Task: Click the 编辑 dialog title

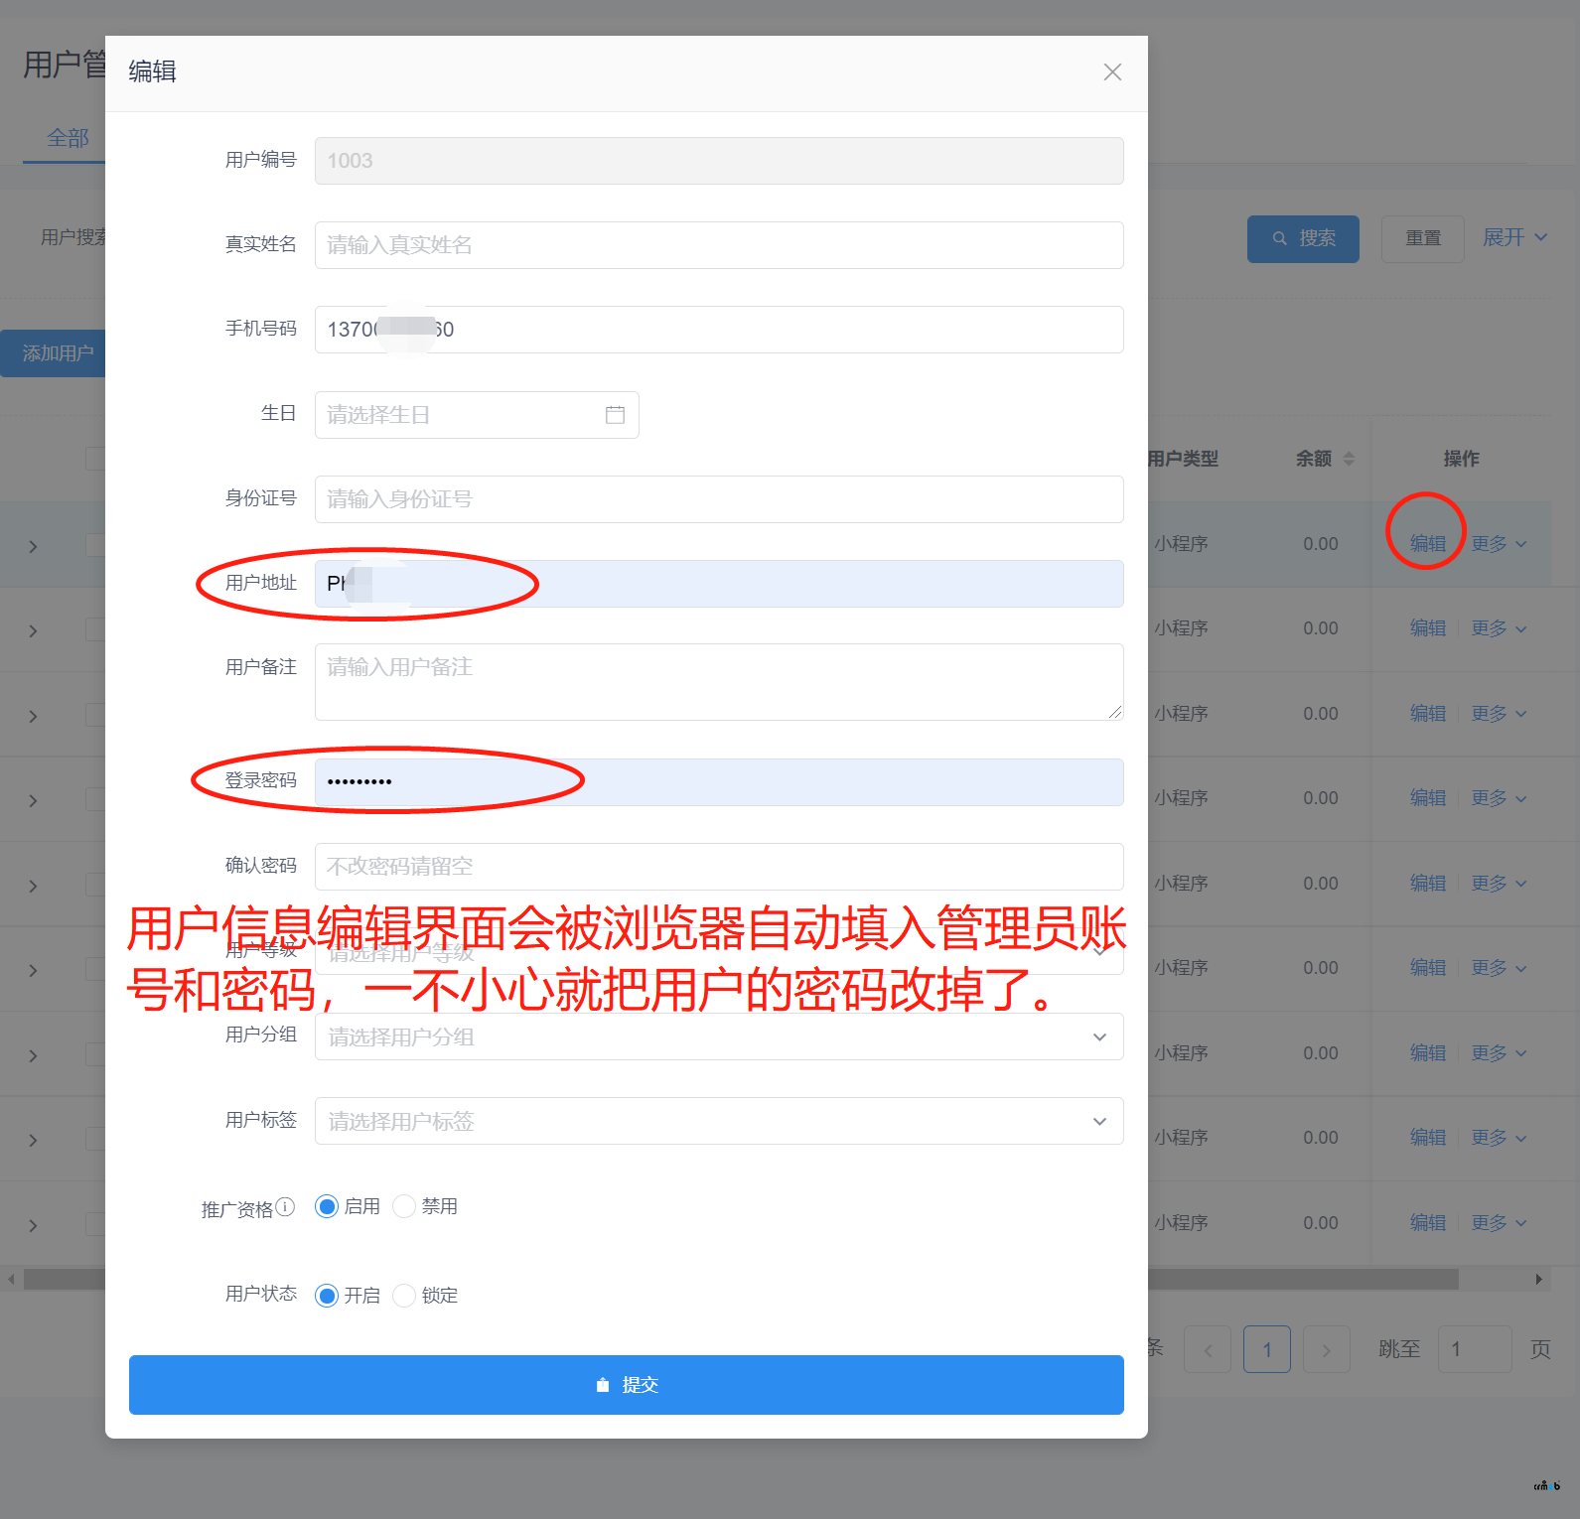Action: (152, 71)
